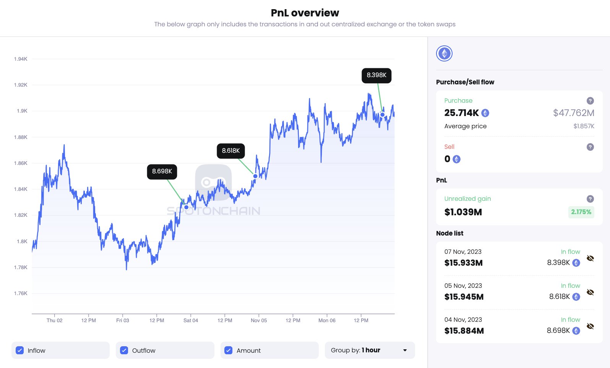610x368 pixels.
Task: Click the ETH icon beside 8.398K in node list
Action: tap(576, 263)
